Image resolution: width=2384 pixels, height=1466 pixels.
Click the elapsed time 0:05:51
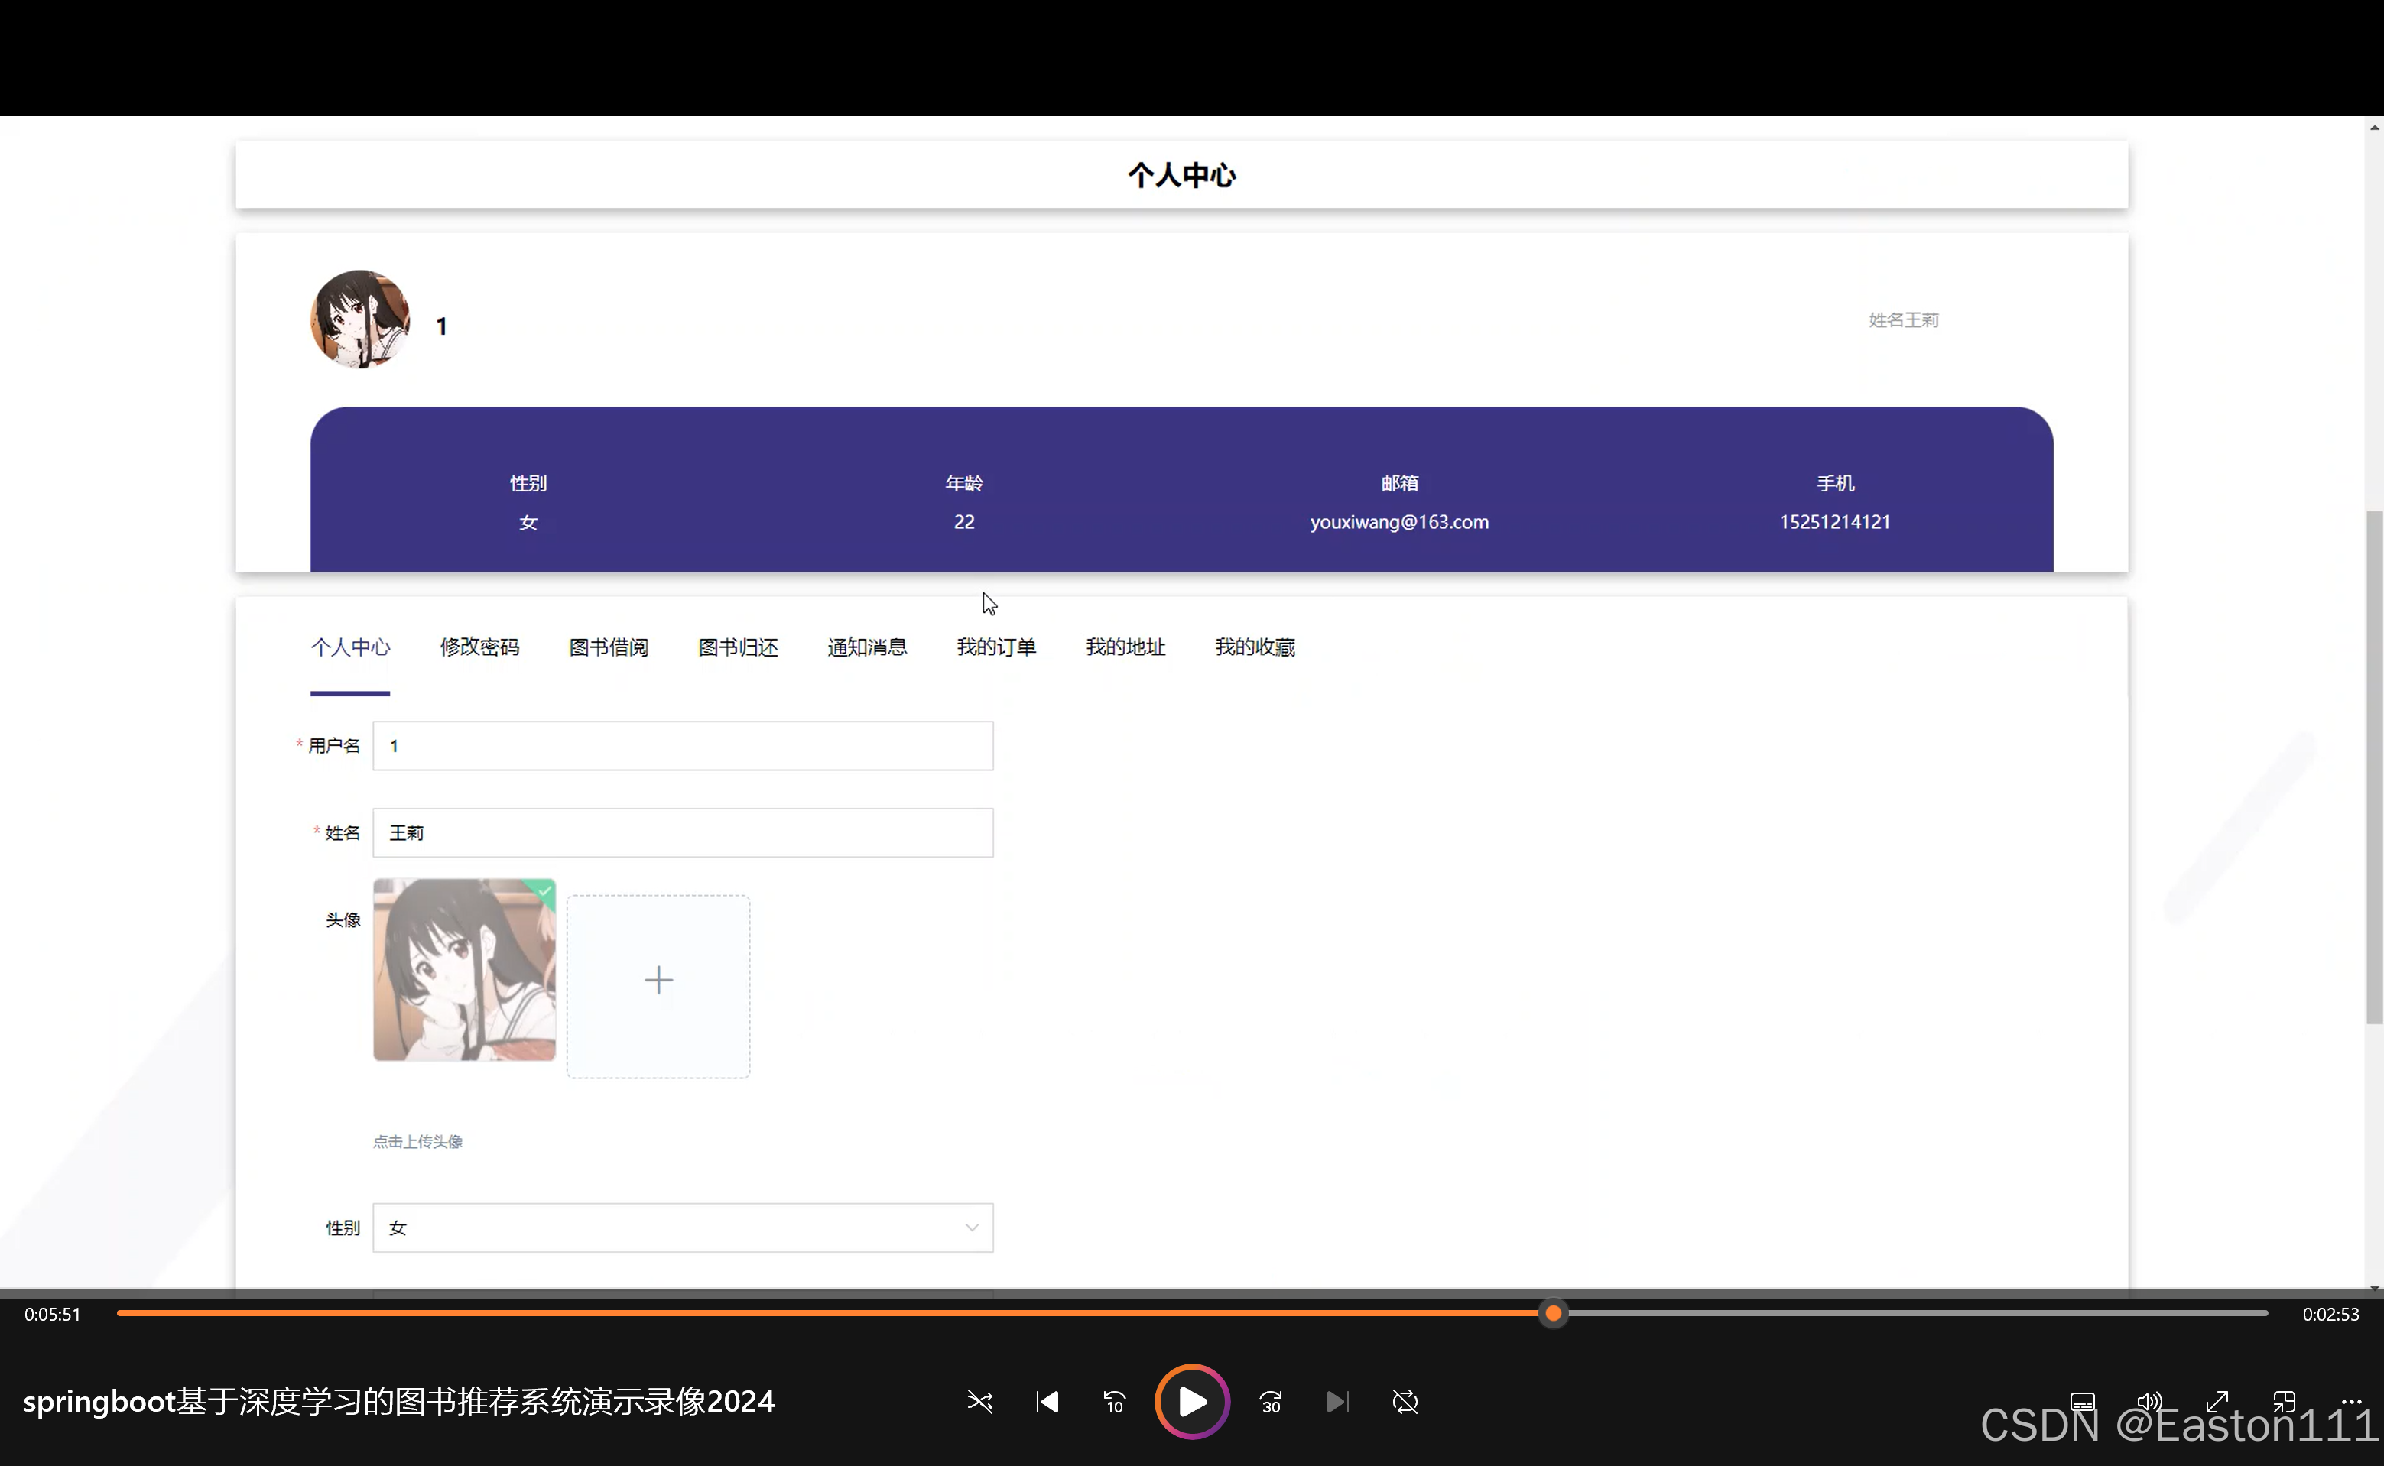(x=52, y=1314)
